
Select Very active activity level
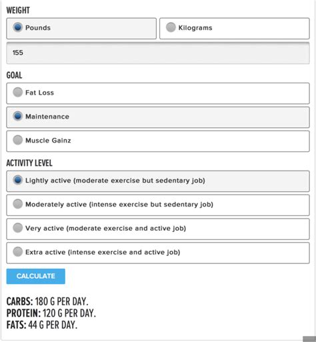point(158,229)
